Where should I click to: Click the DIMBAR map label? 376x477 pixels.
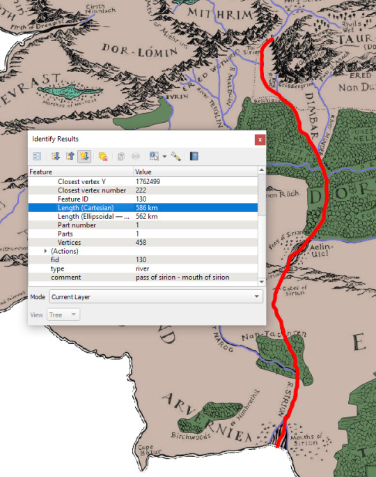[311, 116]
